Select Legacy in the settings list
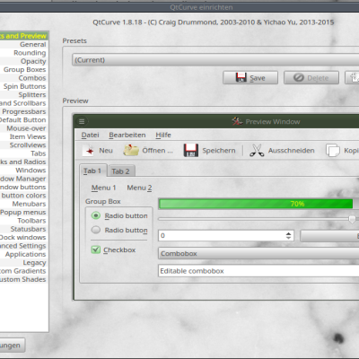This screenshot has width=359, height=359. [x=24, y=262]
